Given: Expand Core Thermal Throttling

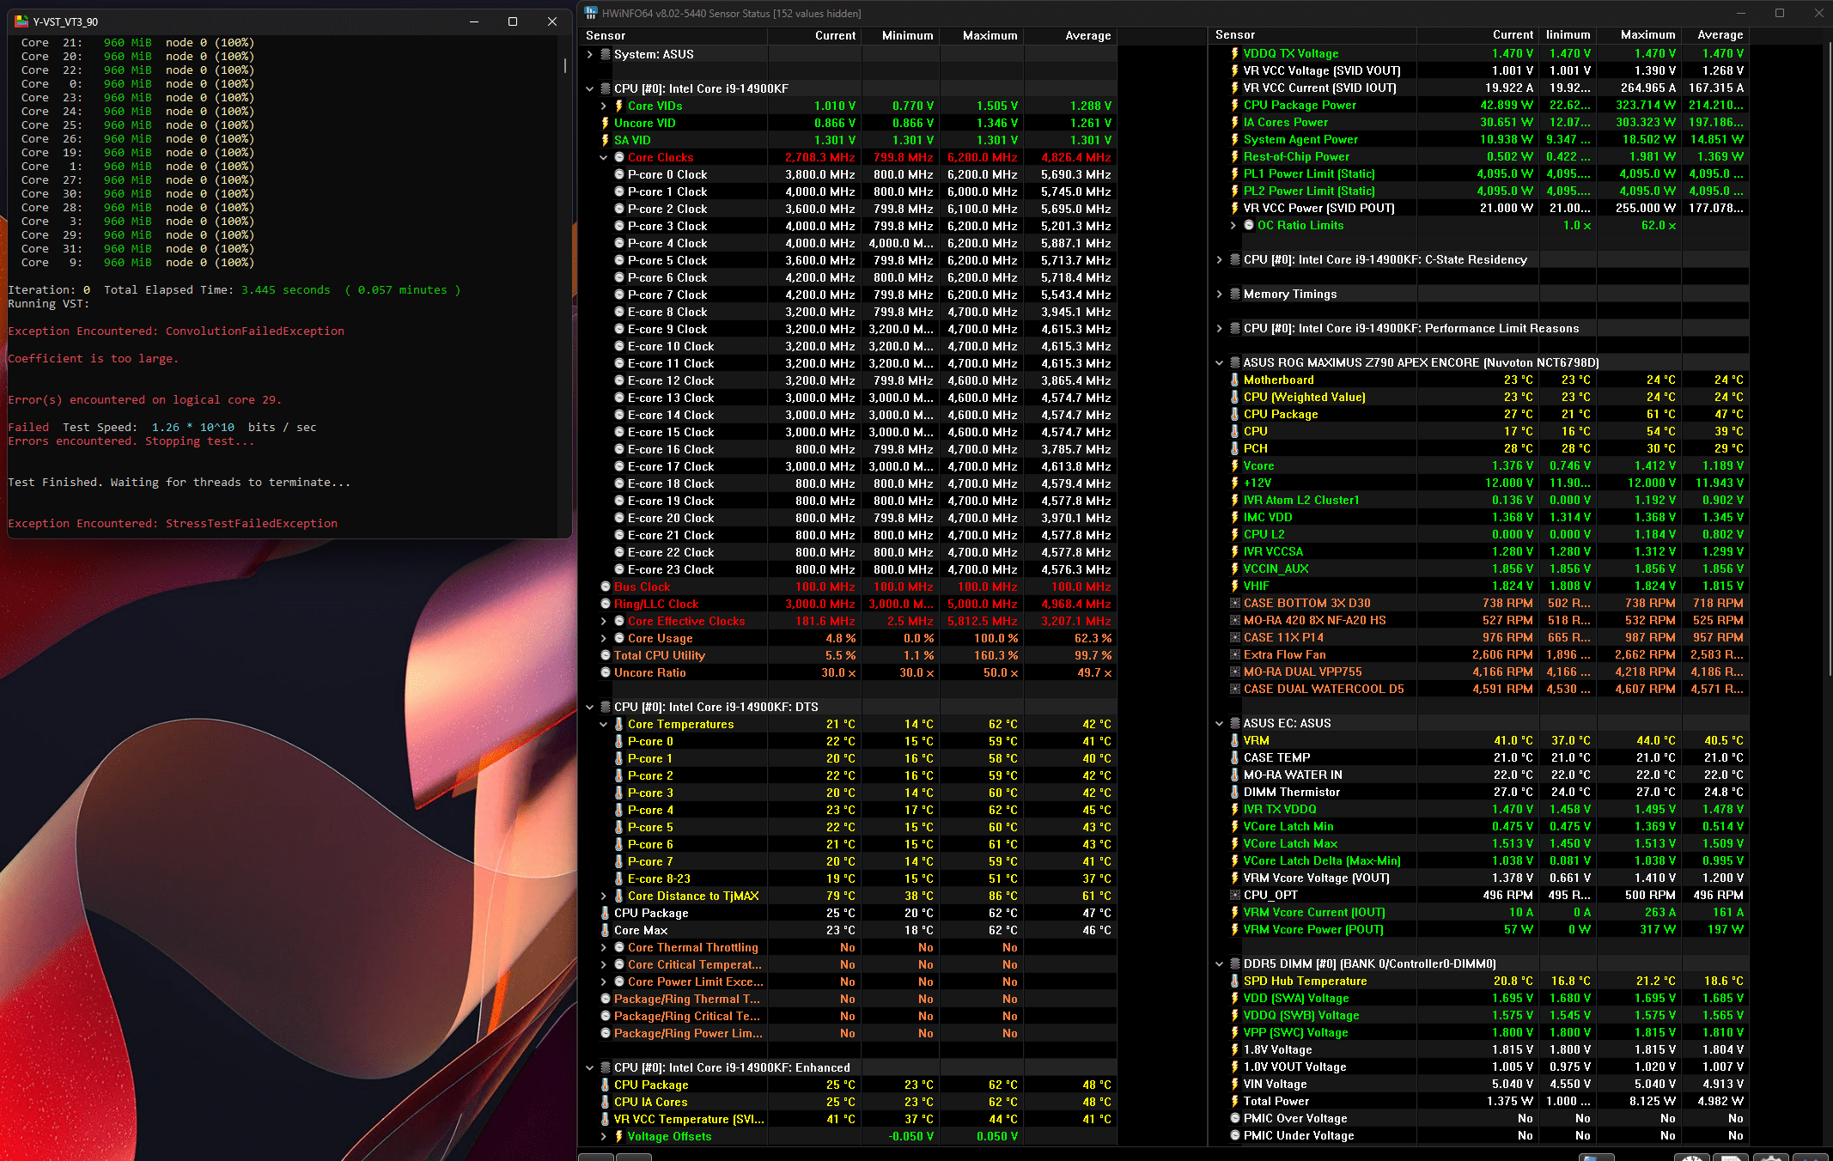Looking at the screenshot, I should [604, 947].
